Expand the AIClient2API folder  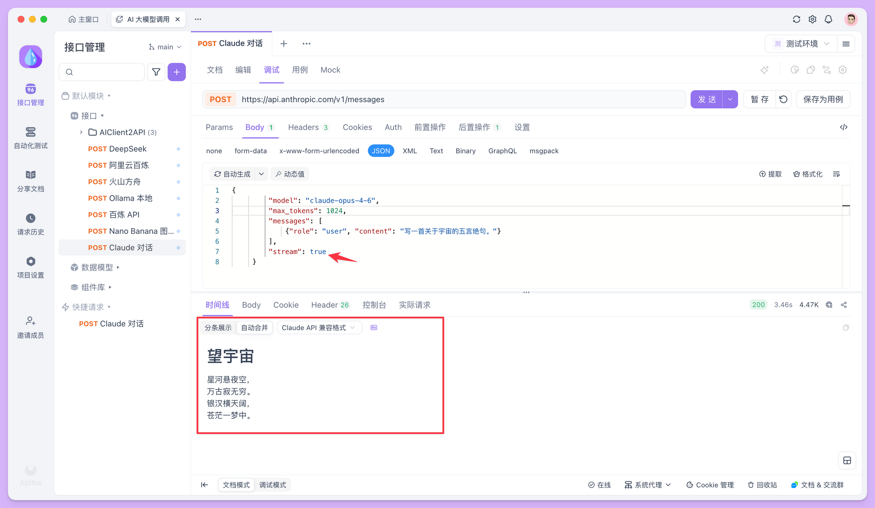click(81, 132)
